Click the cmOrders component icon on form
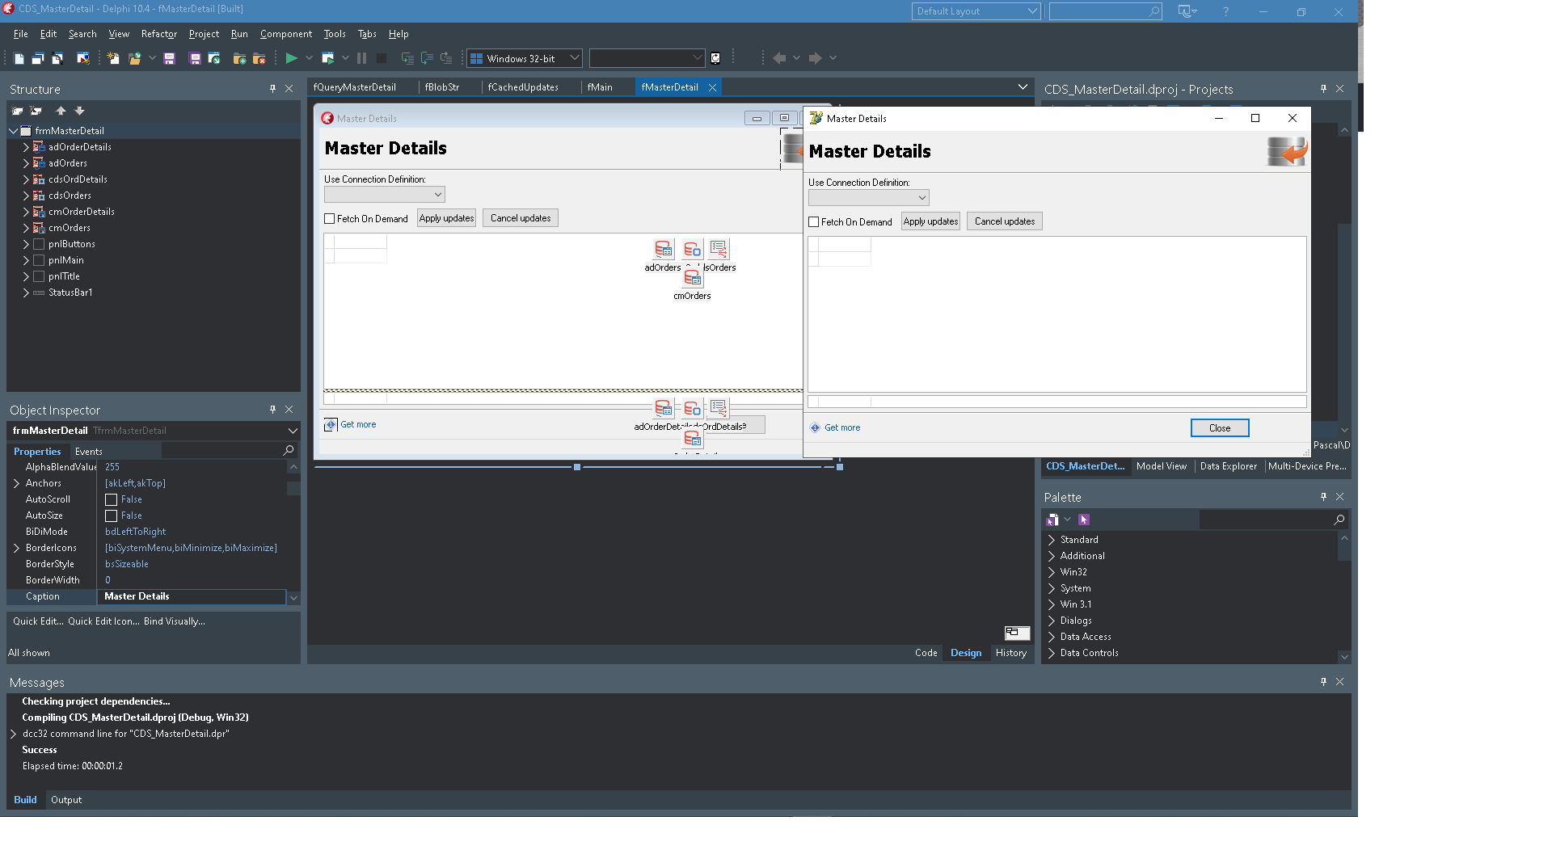1552x846 pixels. point(692,278)
